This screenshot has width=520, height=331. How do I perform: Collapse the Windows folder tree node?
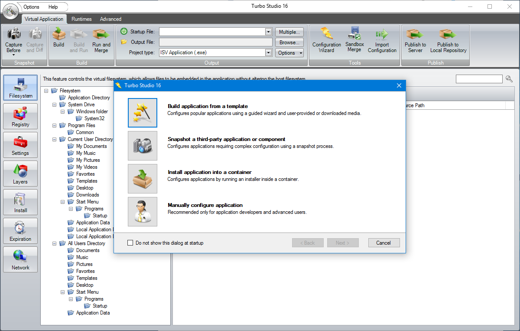click(x=62, y=111)
